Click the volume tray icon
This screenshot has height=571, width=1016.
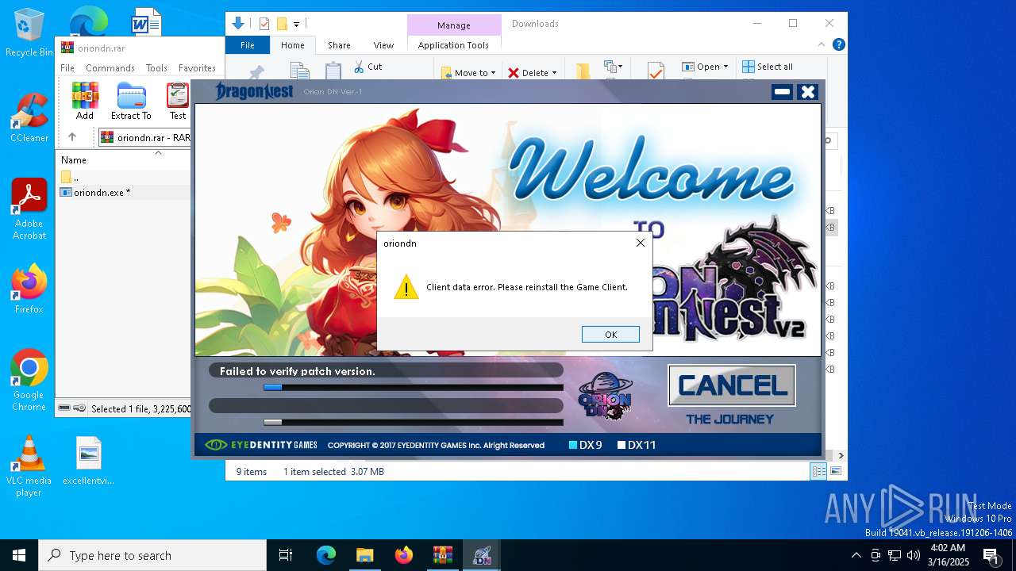tap(914, 555)
